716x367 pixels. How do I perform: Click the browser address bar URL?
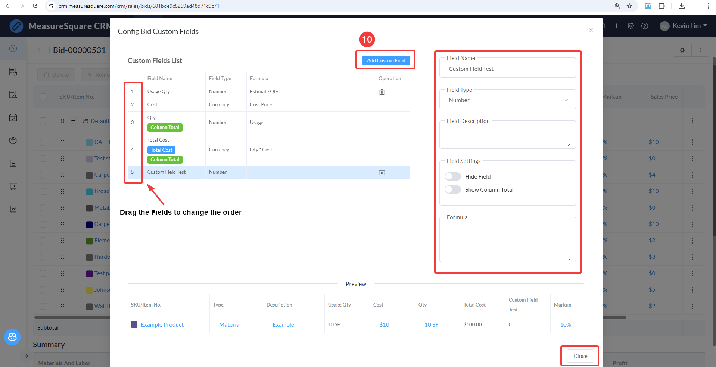click(139, 6)
